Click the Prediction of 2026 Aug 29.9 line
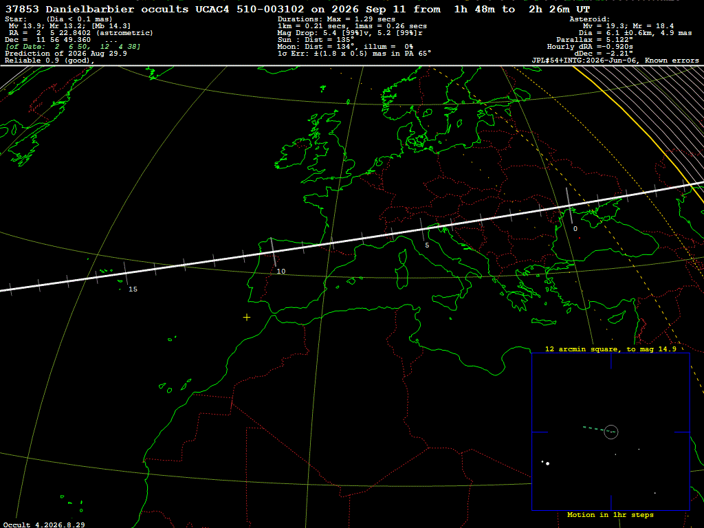This screenshot has height=528, width=704. pyautogui.click(x=66, y=54)
